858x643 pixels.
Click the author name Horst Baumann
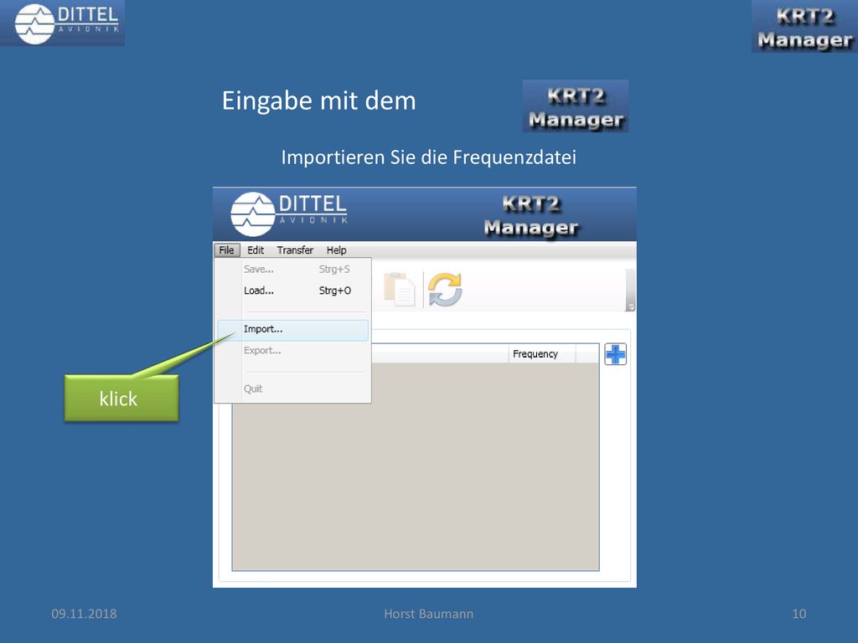click(428, 614)
